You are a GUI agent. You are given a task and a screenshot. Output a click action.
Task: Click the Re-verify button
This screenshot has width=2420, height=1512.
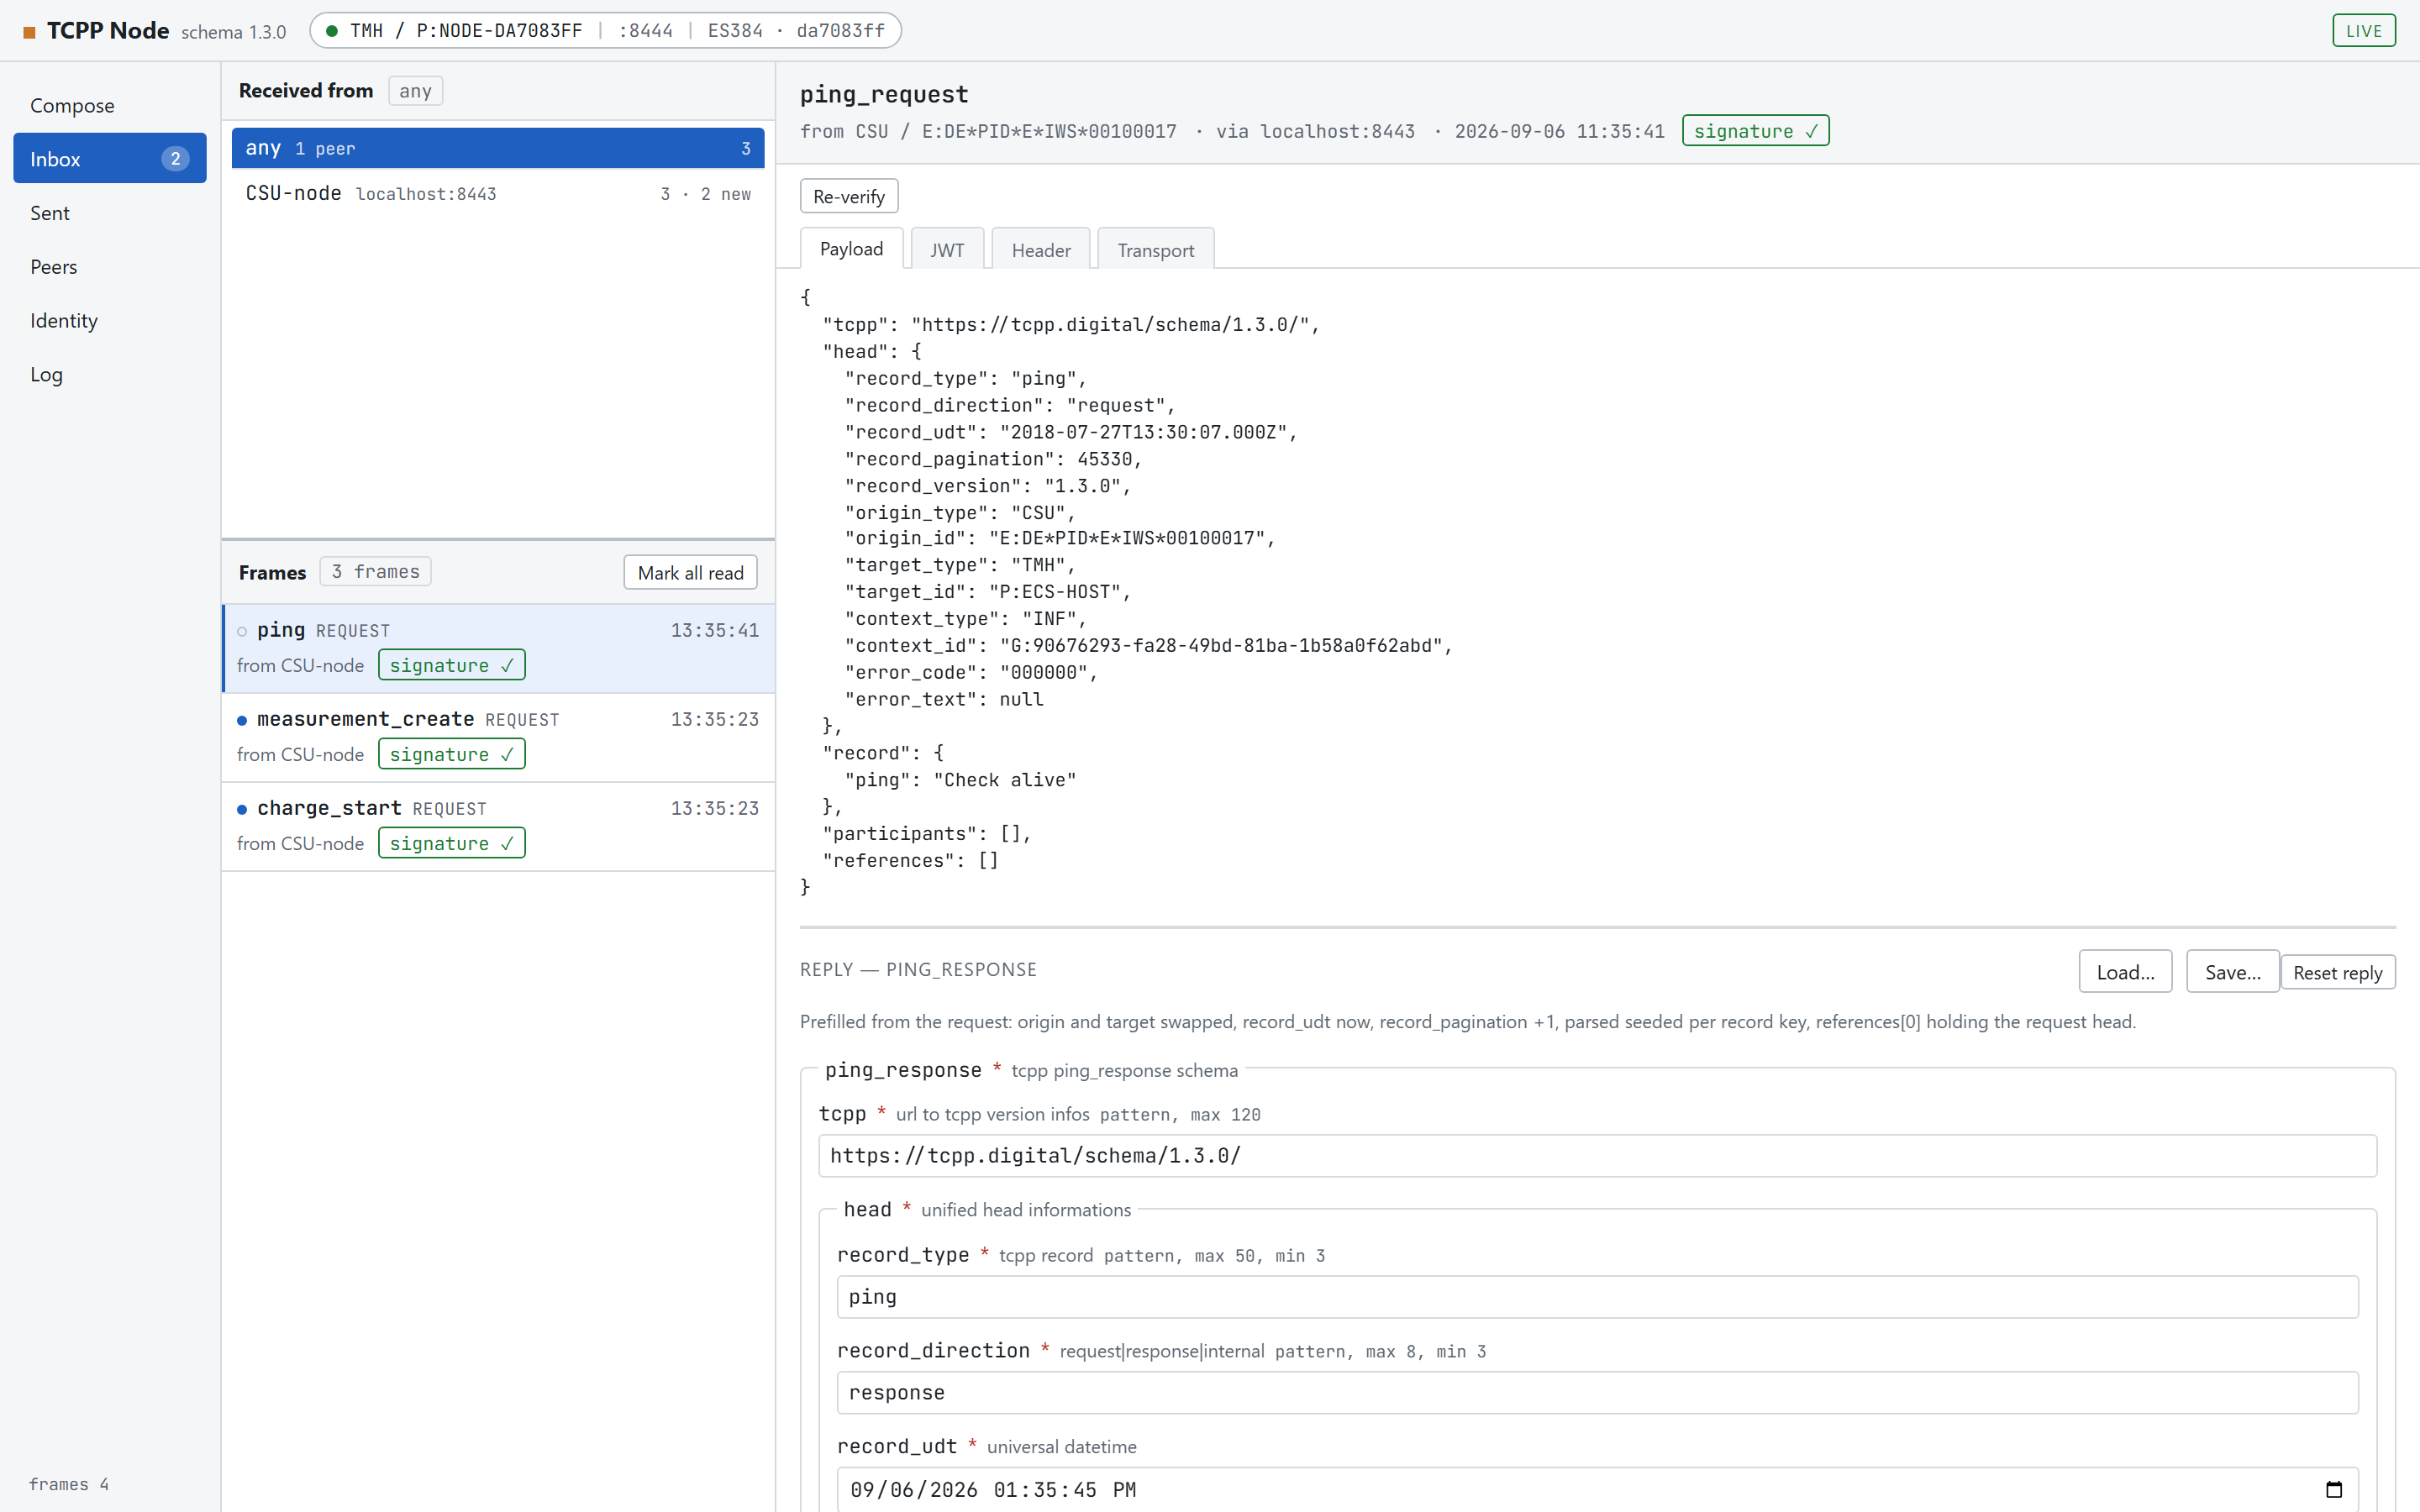point(848,196)
